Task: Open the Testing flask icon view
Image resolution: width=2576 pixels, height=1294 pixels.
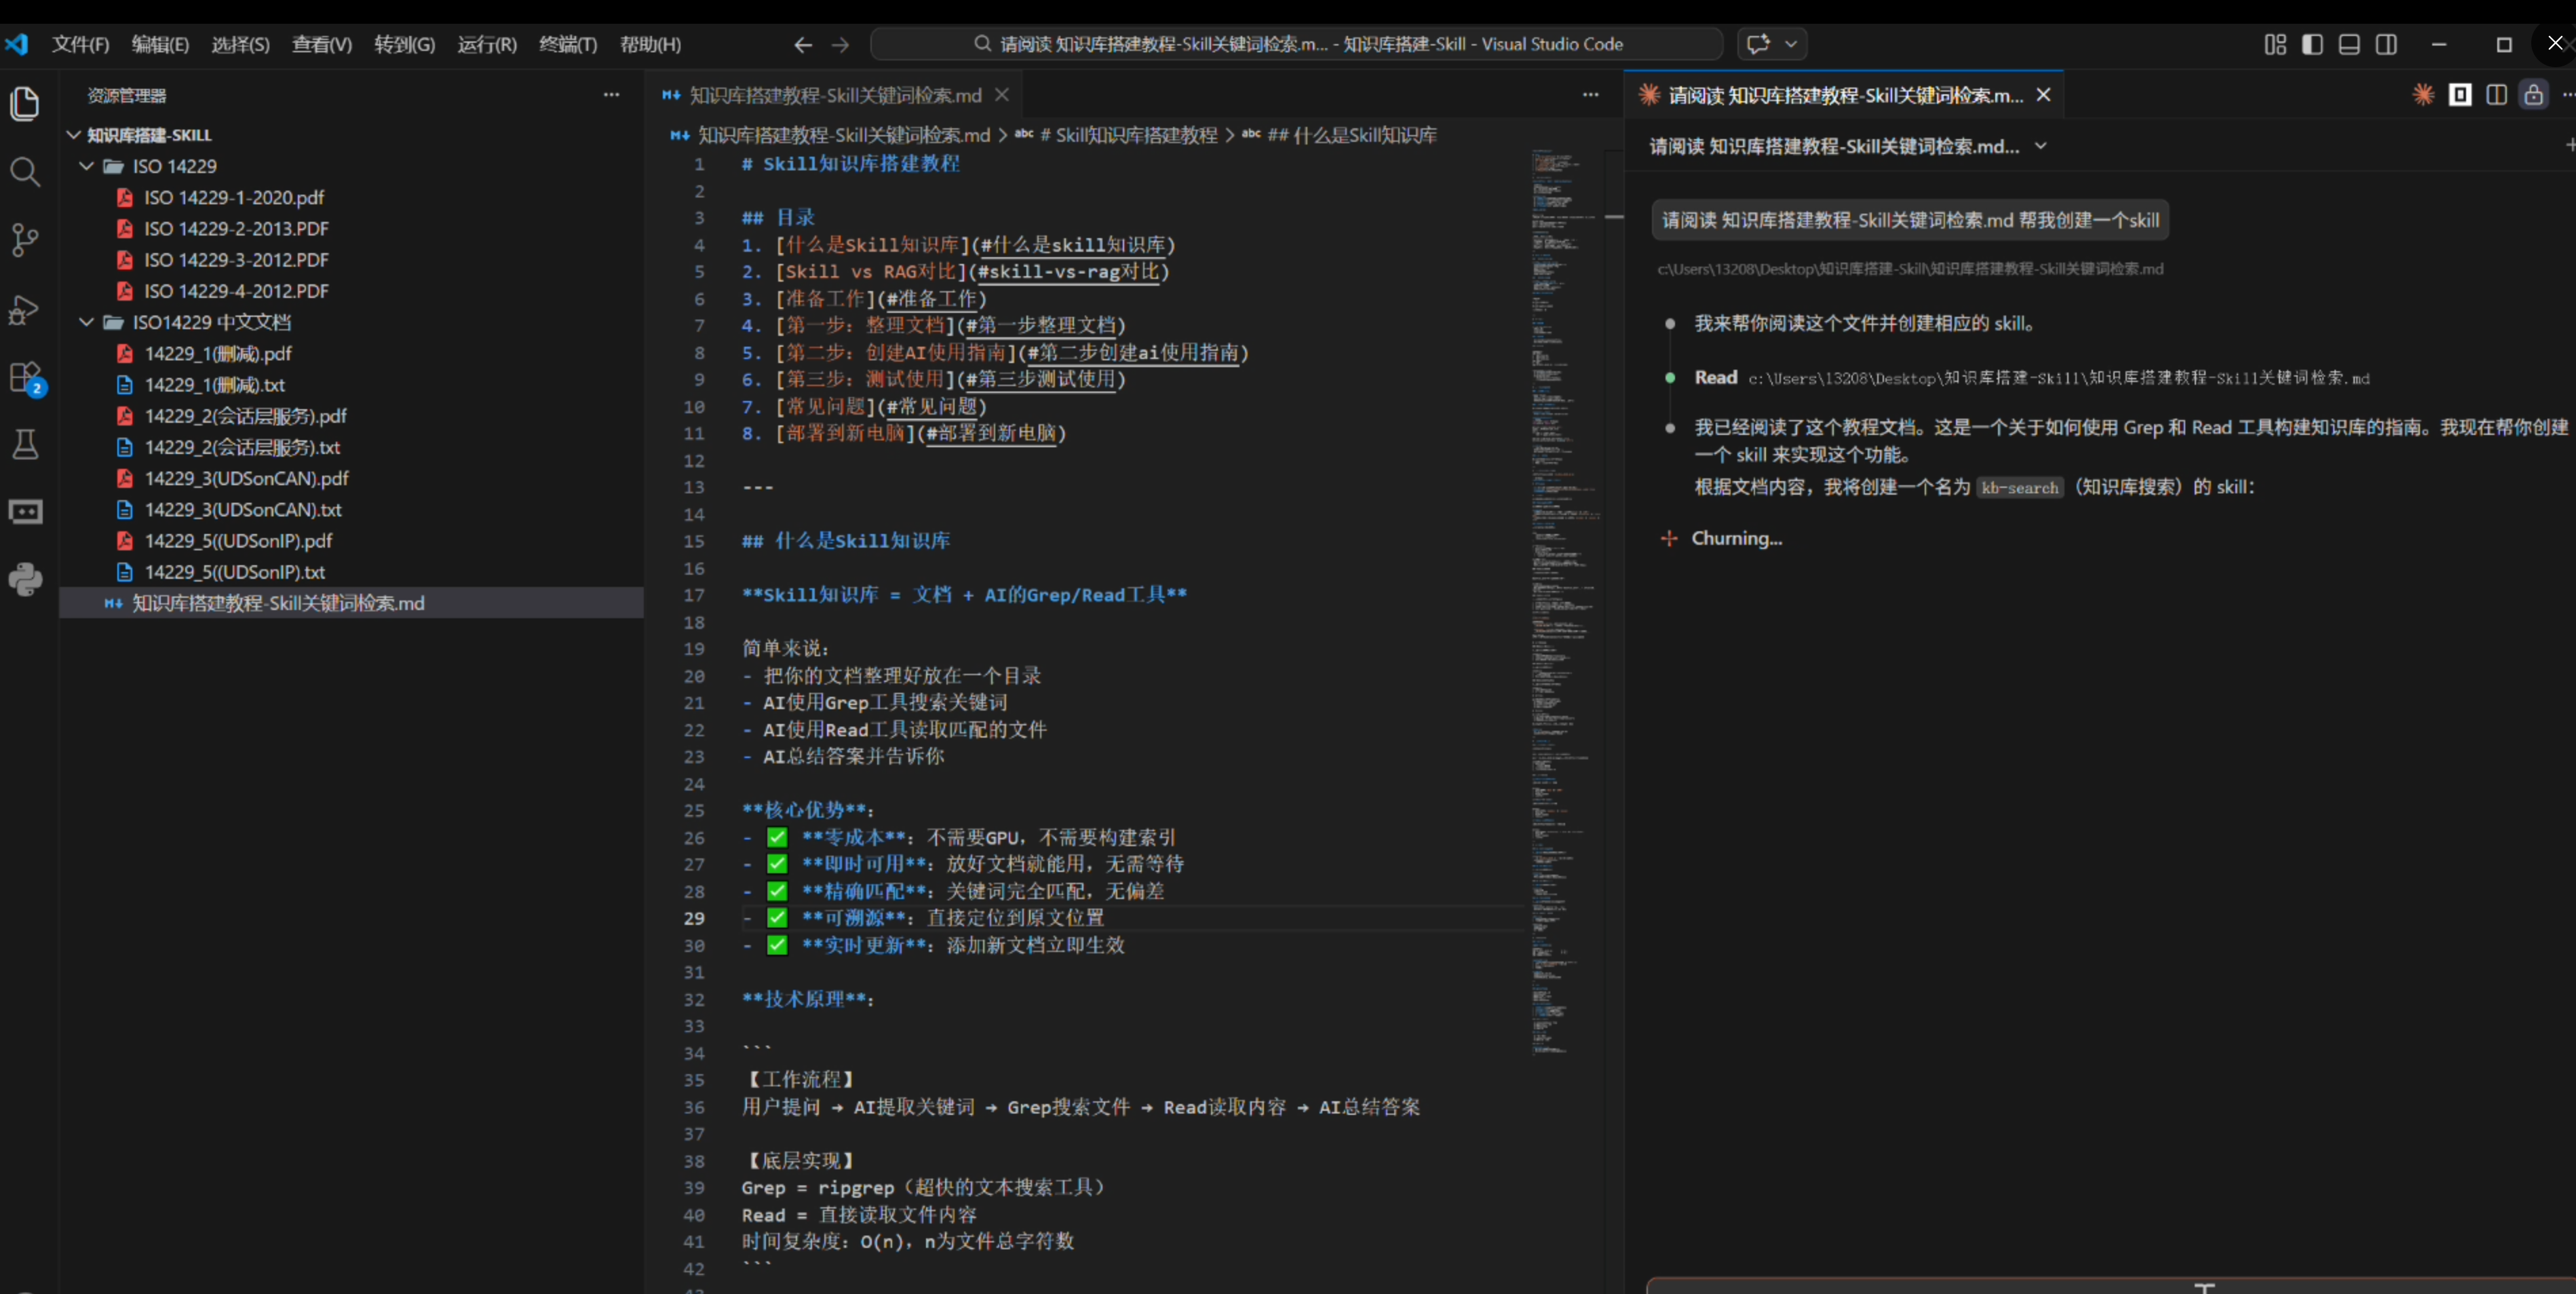Action: (x=26, y=444)
